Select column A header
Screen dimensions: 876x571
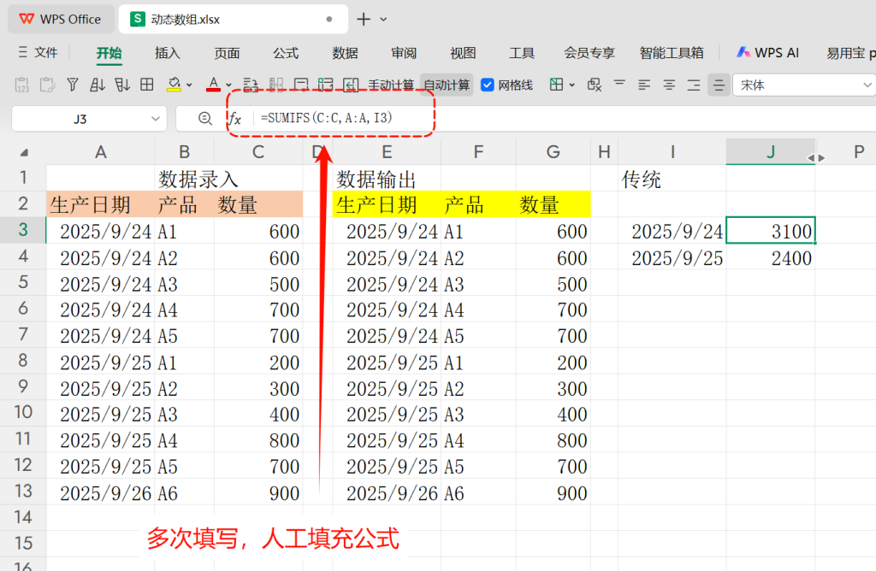tap(101, 151)
